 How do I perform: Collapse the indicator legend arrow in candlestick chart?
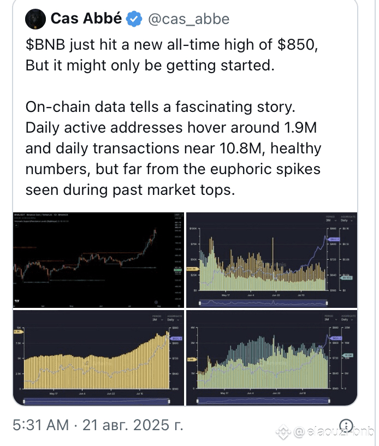pos(16,225)
